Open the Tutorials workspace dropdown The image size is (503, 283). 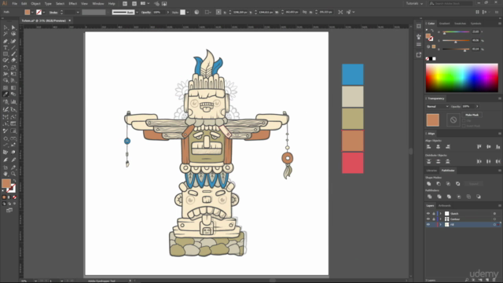(x=414, y=3)
